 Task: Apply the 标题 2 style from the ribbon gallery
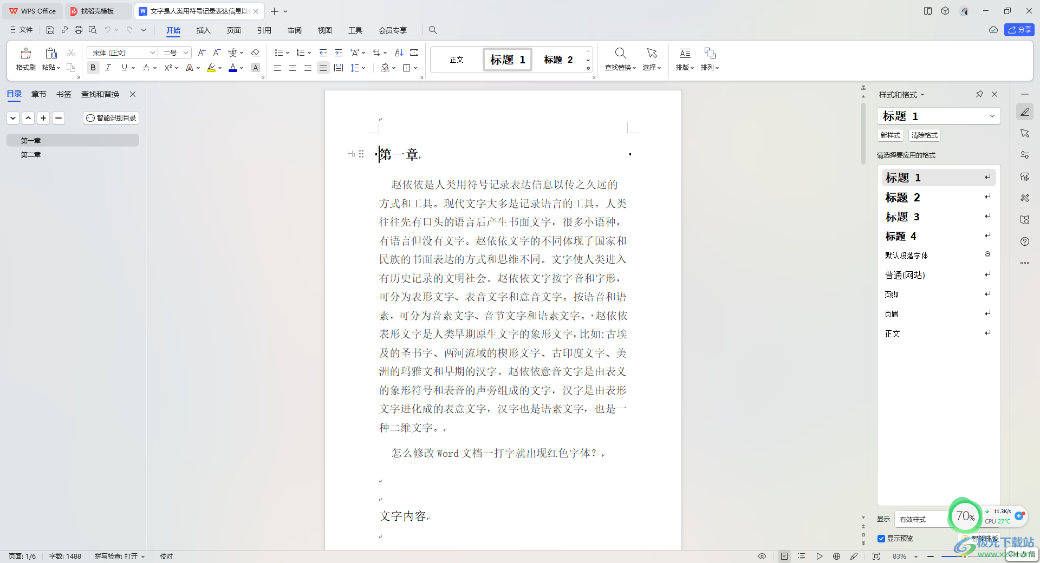tap(558, 60)
